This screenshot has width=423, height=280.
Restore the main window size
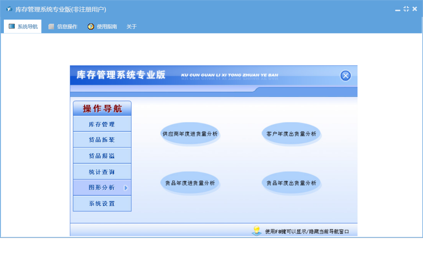click(x=406, y=9)
